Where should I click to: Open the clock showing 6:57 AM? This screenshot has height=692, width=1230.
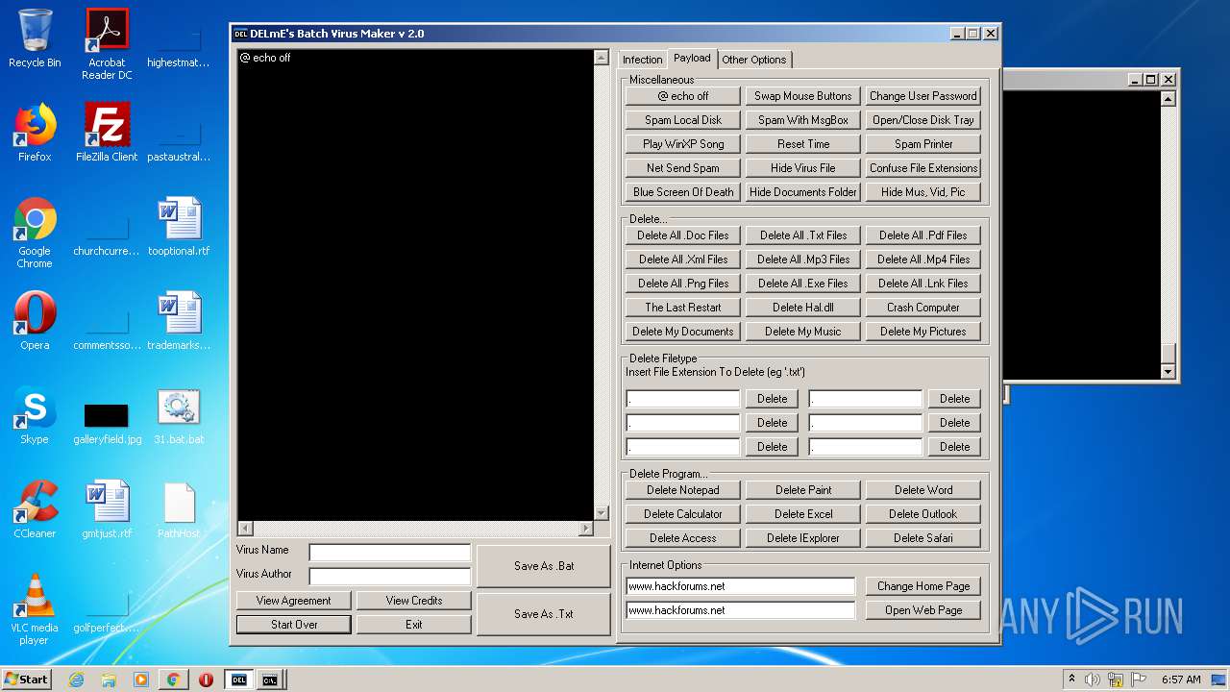(x=1181, y=680)
